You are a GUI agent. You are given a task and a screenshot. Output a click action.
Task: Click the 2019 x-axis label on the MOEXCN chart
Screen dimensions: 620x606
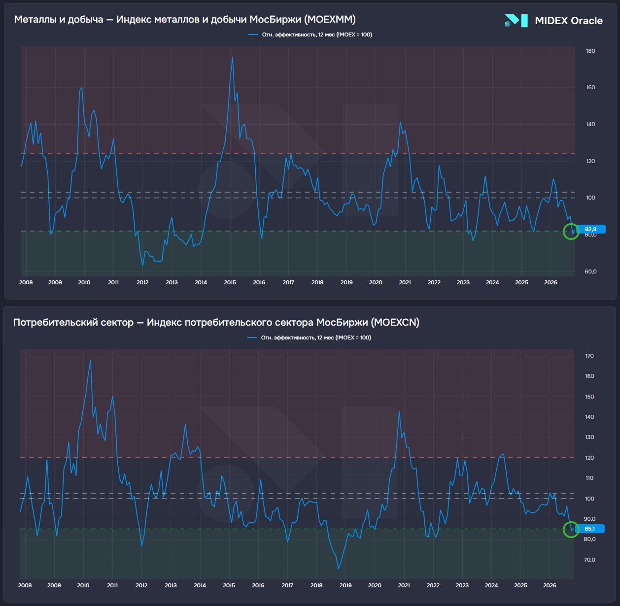coord(345,585)
